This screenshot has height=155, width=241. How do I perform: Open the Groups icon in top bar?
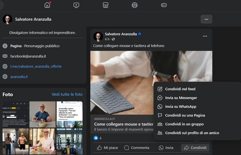click(135, 5)
